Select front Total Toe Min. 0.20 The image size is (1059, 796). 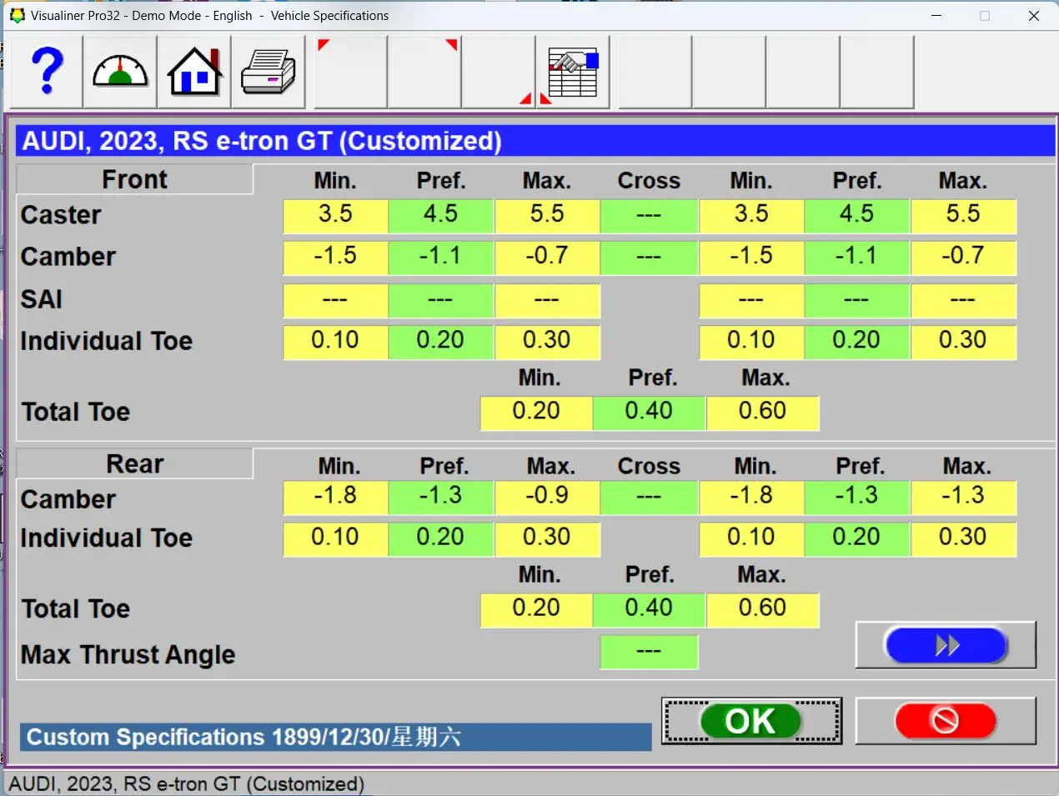click(536, 413)
